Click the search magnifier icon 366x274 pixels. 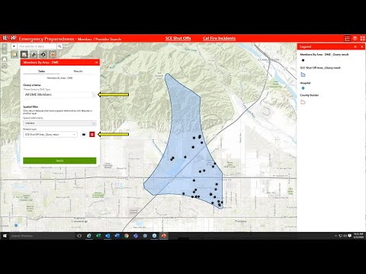59,46
